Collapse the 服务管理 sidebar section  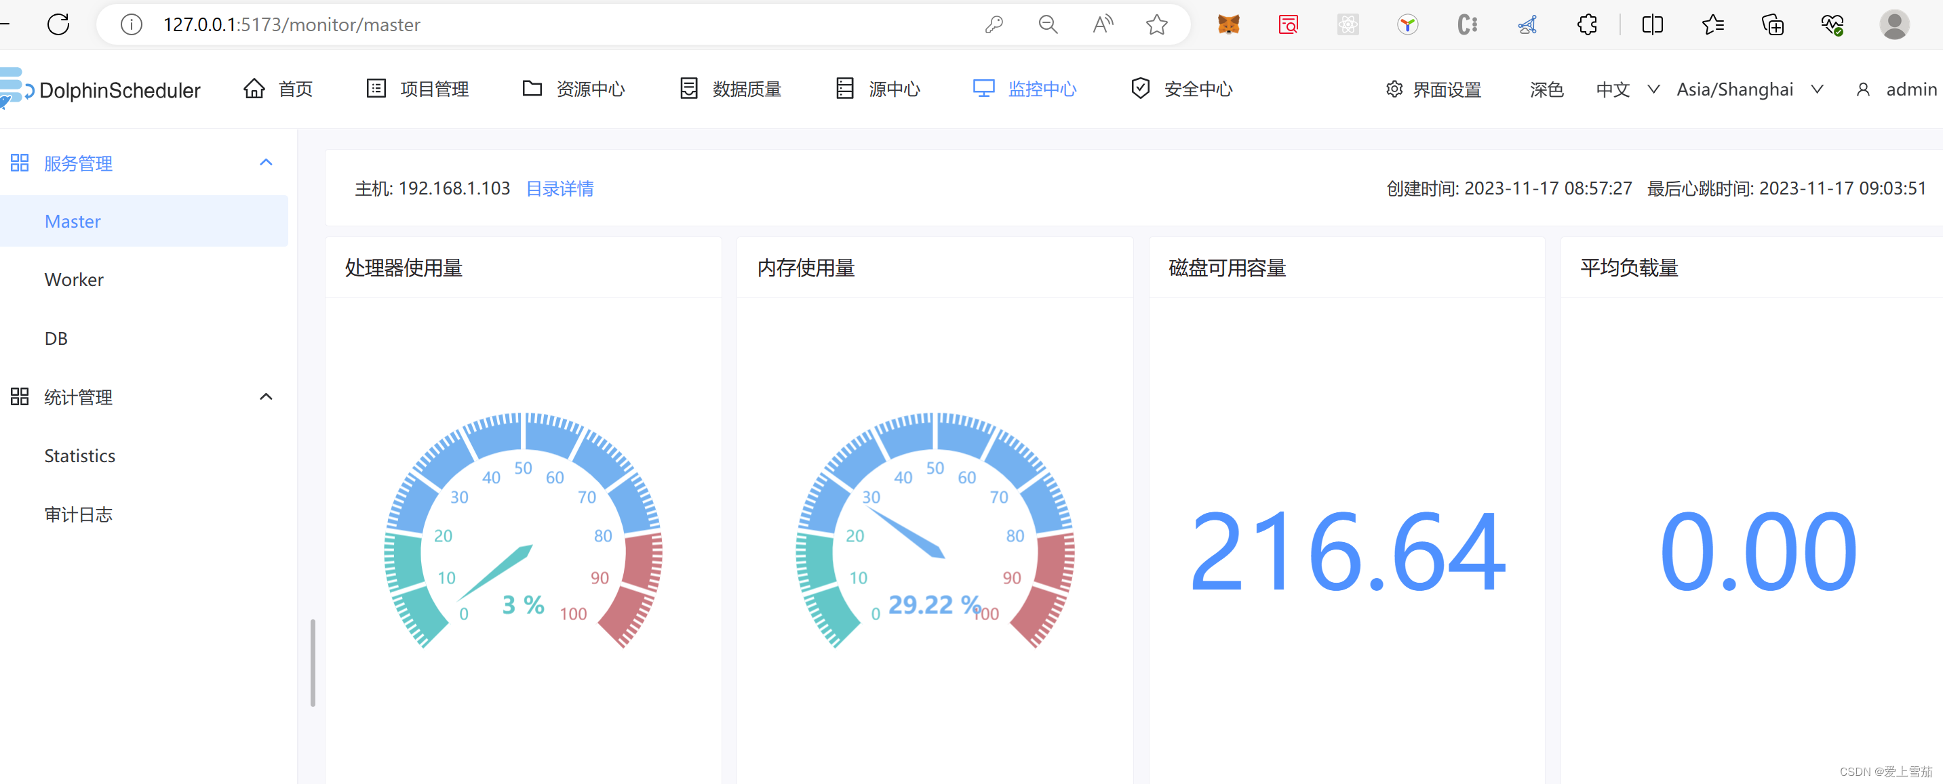(265, 162)
